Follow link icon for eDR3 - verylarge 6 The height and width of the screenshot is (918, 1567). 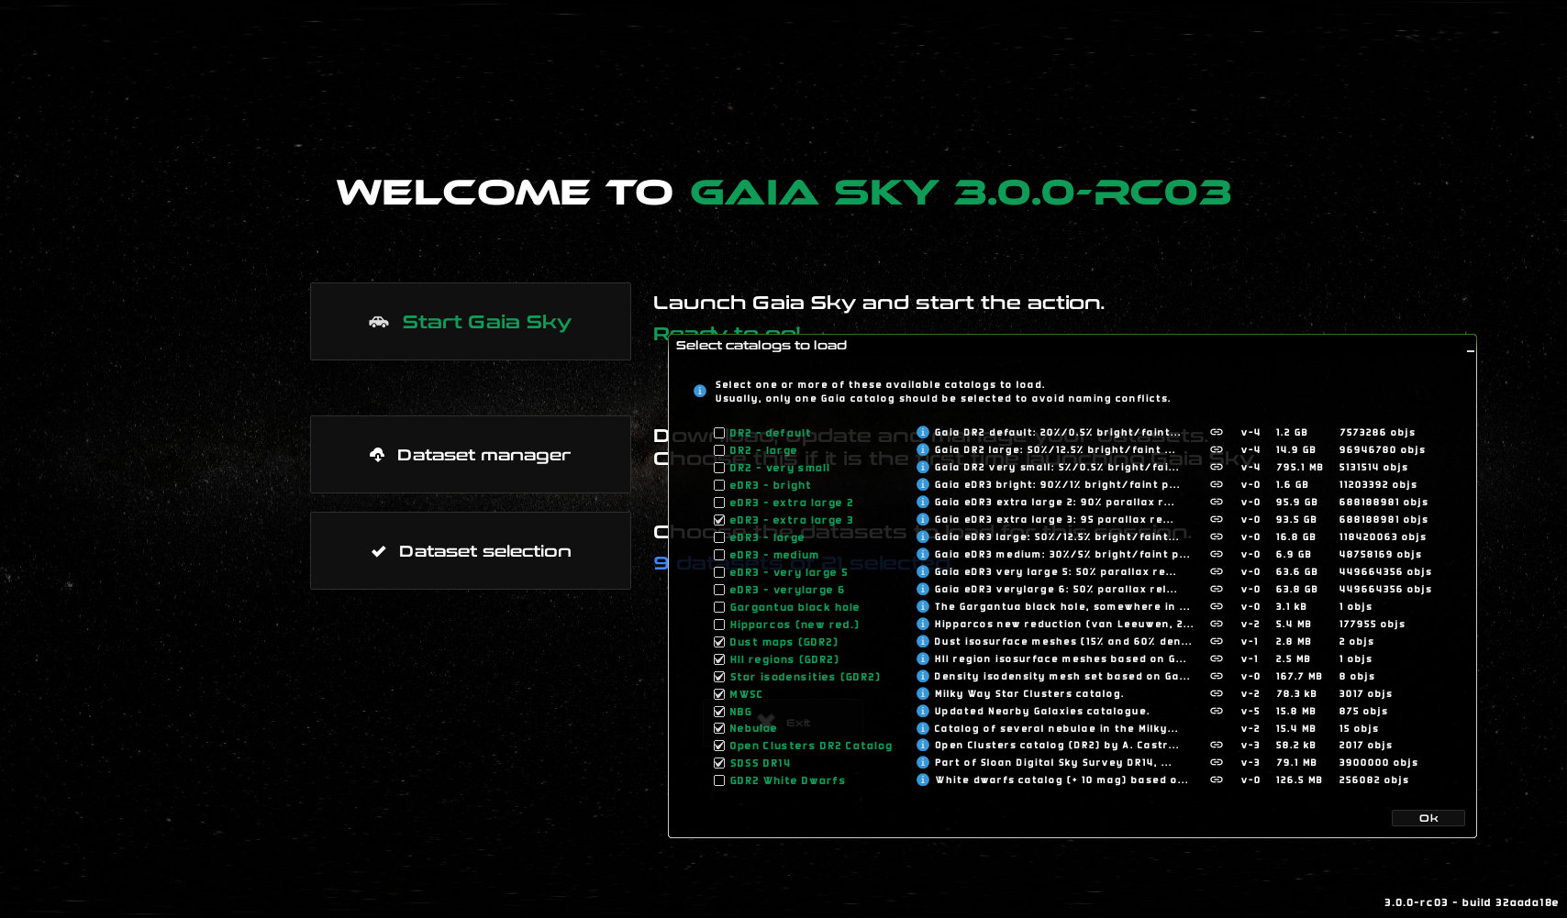1217,589
